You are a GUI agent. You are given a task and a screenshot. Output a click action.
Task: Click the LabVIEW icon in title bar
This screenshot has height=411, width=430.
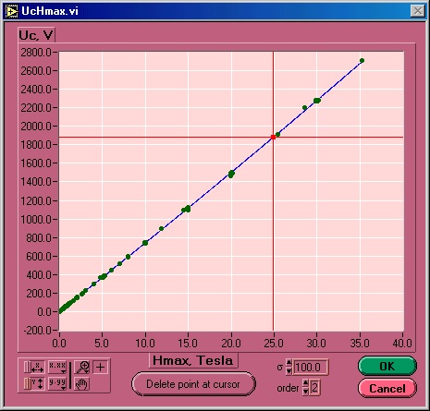coord(12,11)
